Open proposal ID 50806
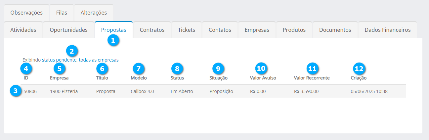 pos(30,91)
